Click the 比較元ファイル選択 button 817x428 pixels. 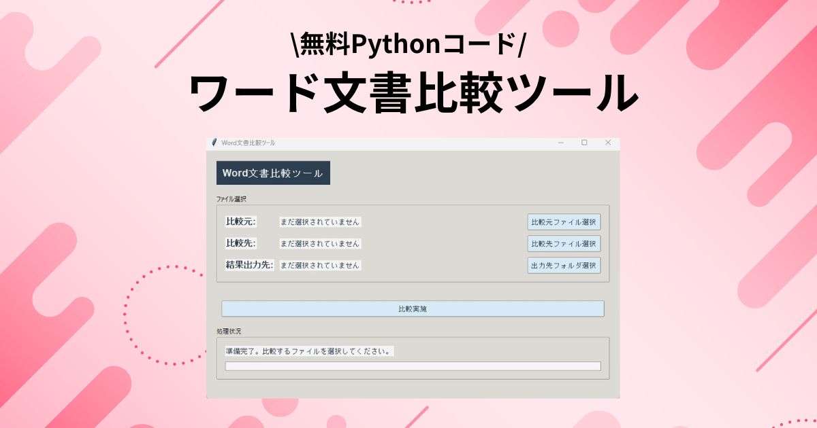tap(564, 221)
